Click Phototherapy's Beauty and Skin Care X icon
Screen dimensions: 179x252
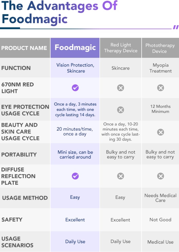click(160, 132)
